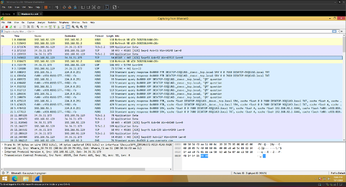Open the VMware power options dropdown arrow
The width and height of the screenshot is (346, 187).
49,7
